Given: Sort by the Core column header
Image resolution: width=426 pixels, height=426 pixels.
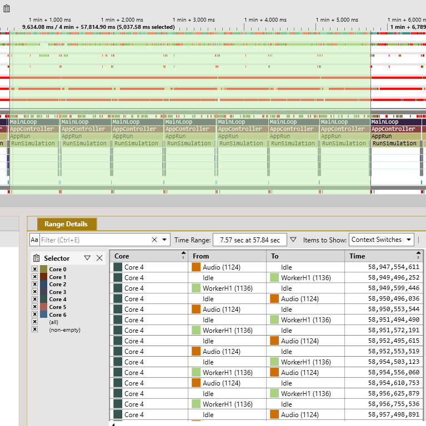Looking at the screenshot, I should (x=149, y=256).
